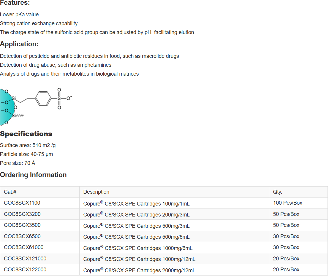Click the Qty. column header
Image resolution: width=329 pixels, height=277 pixels.
pyautogui.click(x=277, y=192)
